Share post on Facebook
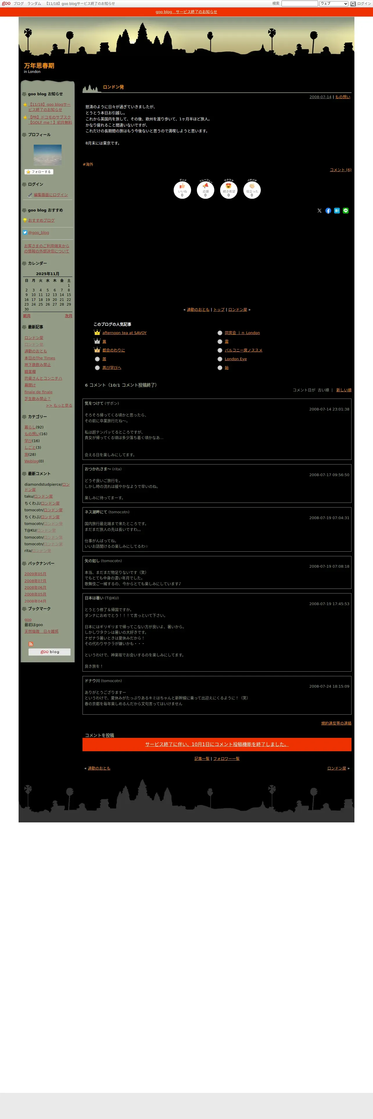Viewport: 373px width, 1119px height. coord(328,211)
